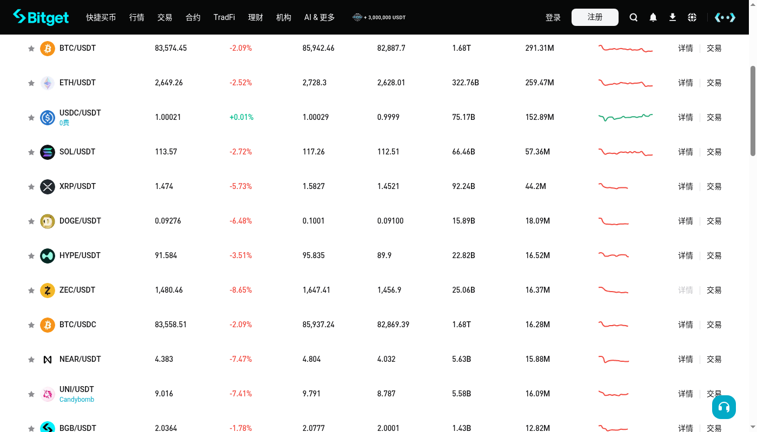Click the BTC/USDT price sparkline chart
757x432 pixels.
[626, 49]
